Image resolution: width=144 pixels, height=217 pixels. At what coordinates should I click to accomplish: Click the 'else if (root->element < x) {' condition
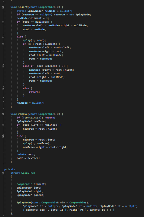pos(45,66)
